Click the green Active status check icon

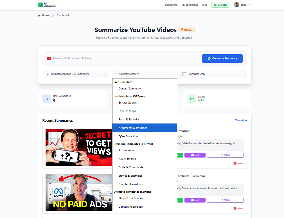pos(191,98)
